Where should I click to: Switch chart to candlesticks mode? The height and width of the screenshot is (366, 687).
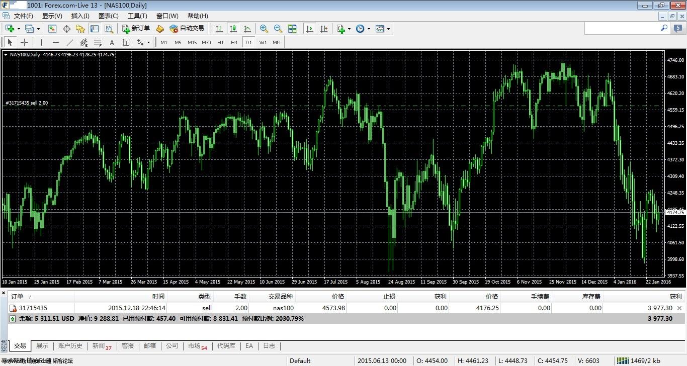point(233,29)
